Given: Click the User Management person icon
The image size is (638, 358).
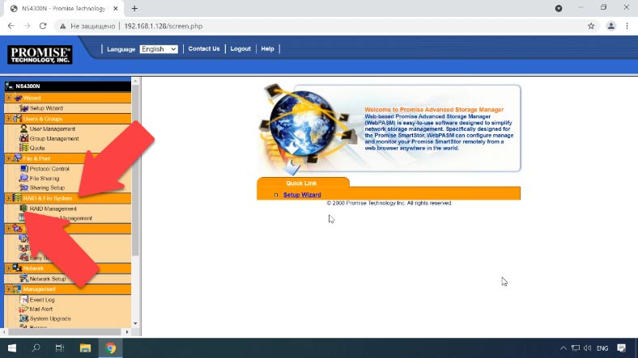Looking at the screenshot, I should click(23, 128).
